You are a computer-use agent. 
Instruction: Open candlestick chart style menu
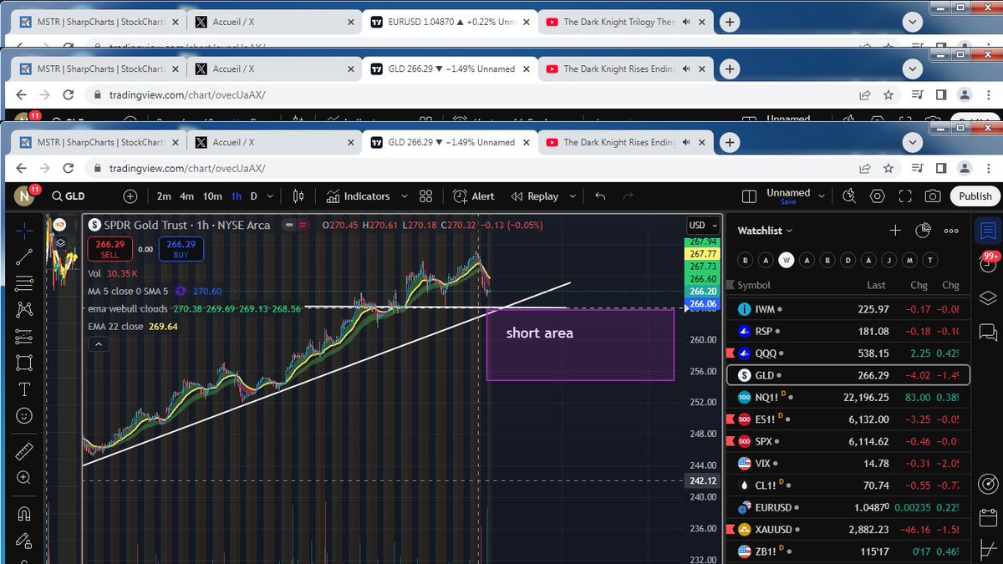(x=298, y=196)
